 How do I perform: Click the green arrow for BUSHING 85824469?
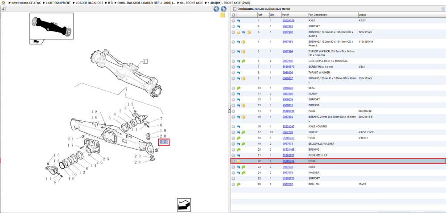238,150
